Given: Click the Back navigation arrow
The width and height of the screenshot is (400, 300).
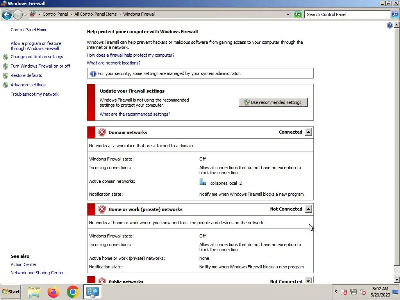Looking at the screenshot, I should [x=7, y=14].
